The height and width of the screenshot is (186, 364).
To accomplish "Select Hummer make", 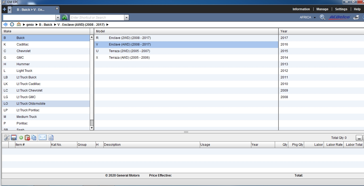I will (46, 64).
